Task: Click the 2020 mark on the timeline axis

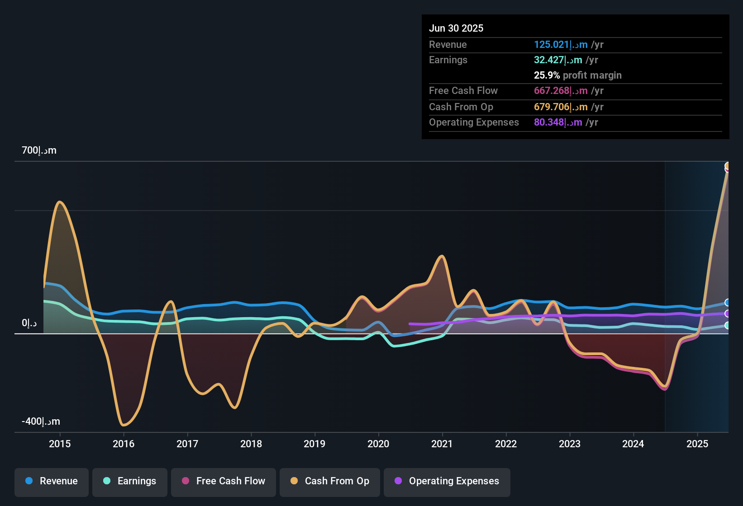Action: coord(379,444)
